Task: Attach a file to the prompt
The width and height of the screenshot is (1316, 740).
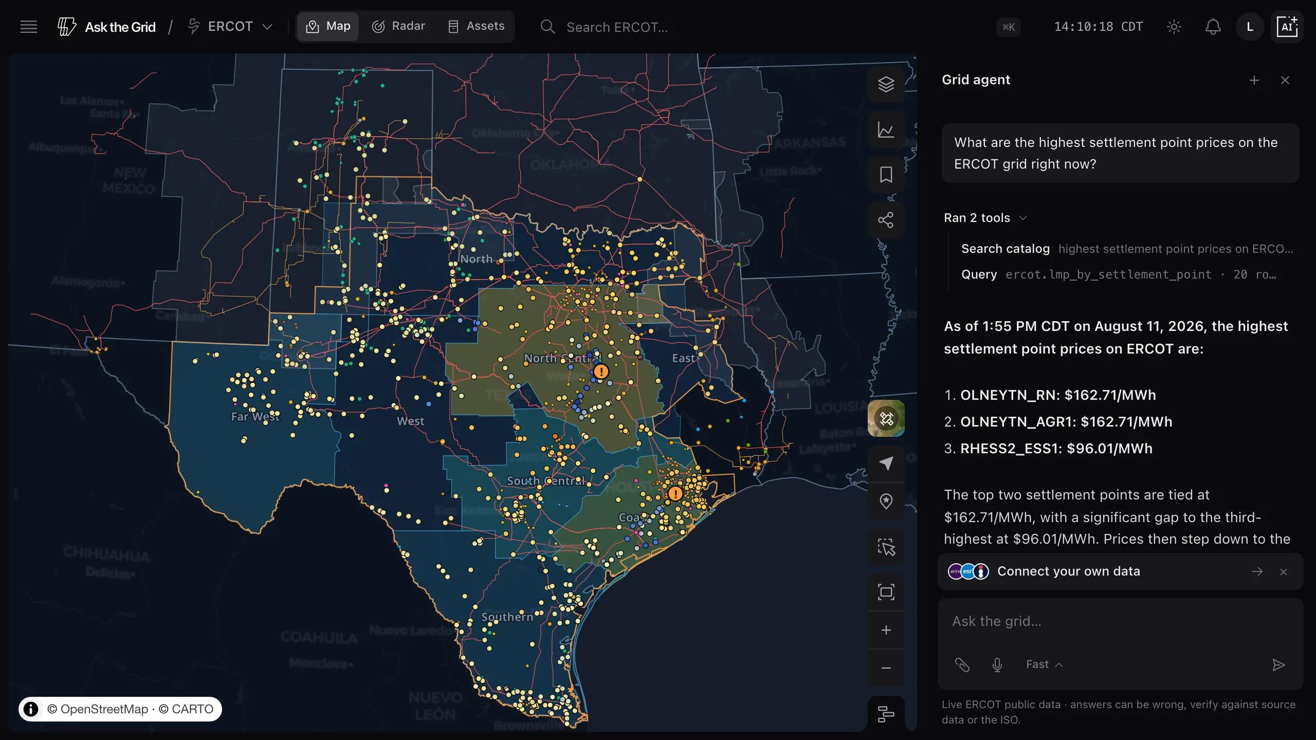Action: coord(962,665)
